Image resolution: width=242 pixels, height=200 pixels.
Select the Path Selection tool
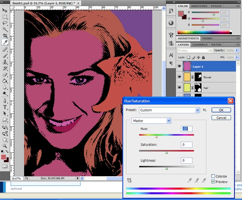(5, 113)
